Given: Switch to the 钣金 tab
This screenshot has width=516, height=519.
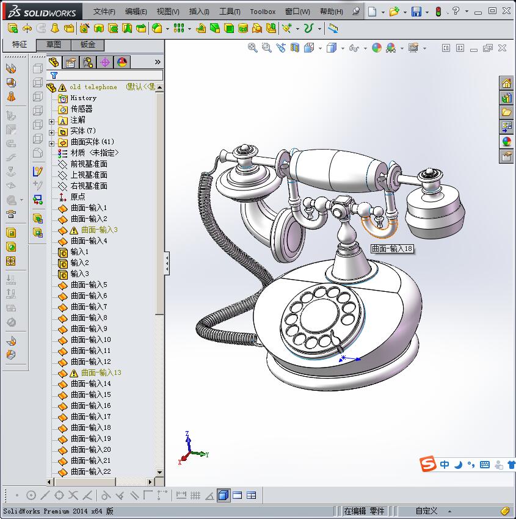Looking at the screenshot, I should click(x=88, y=45).
